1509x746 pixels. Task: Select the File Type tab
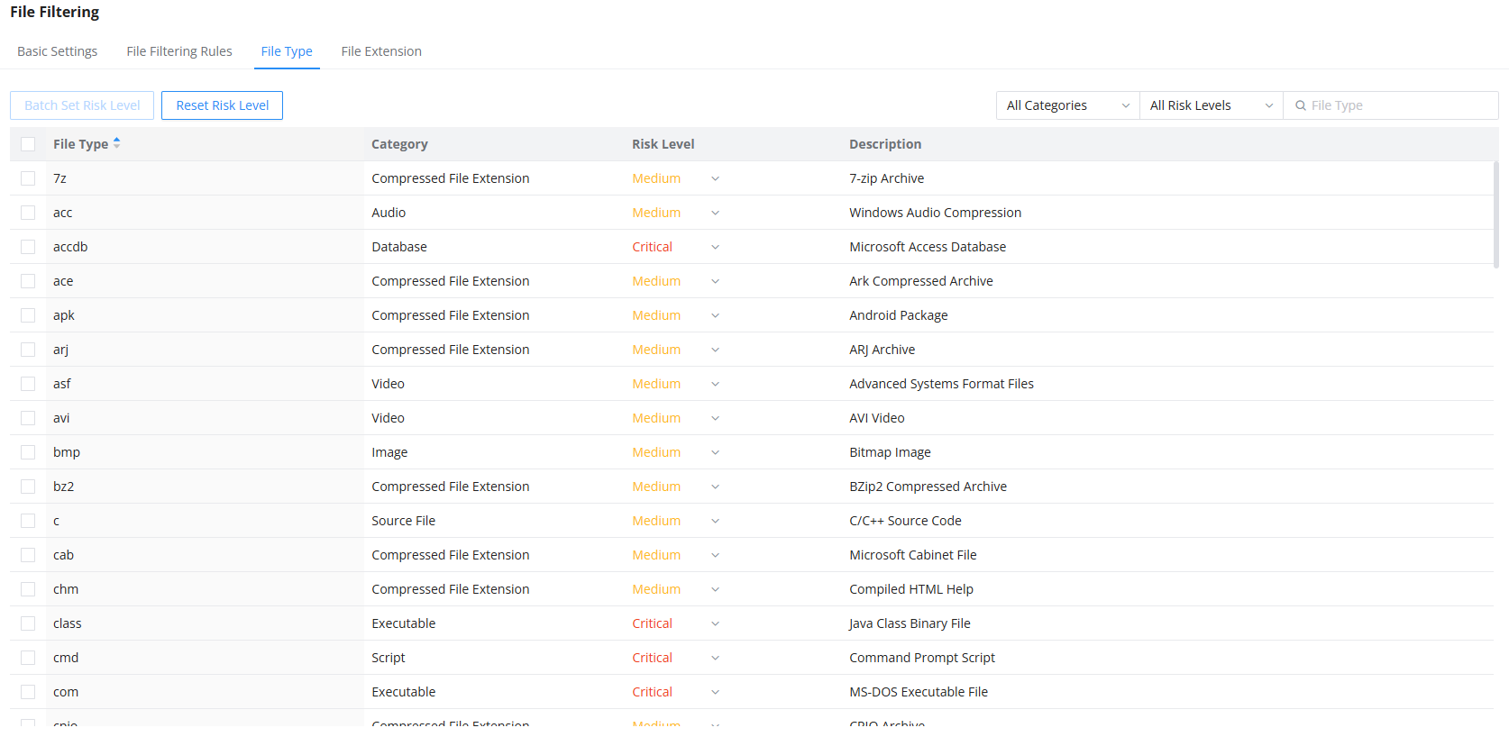pyautogui.click(x=287, y=51)
